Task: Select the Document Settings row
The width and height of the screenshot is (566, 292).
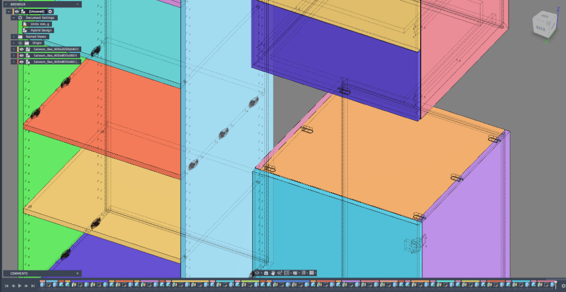Action: point(34,18)
